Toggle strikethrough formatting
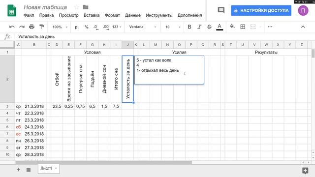 [x=209, y=27]
